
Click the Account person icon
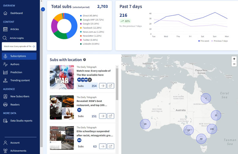pyautogui.click(x=5, y=143)
